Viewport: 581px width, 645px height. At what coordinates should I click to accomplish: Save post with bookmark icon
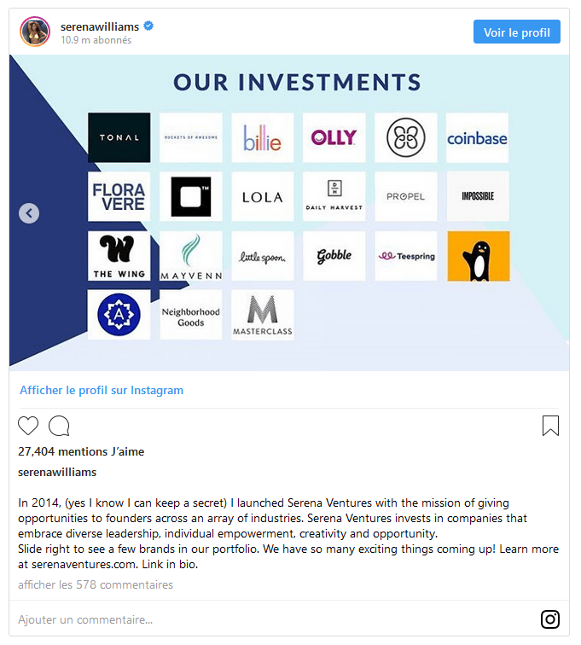click(550, 426)
